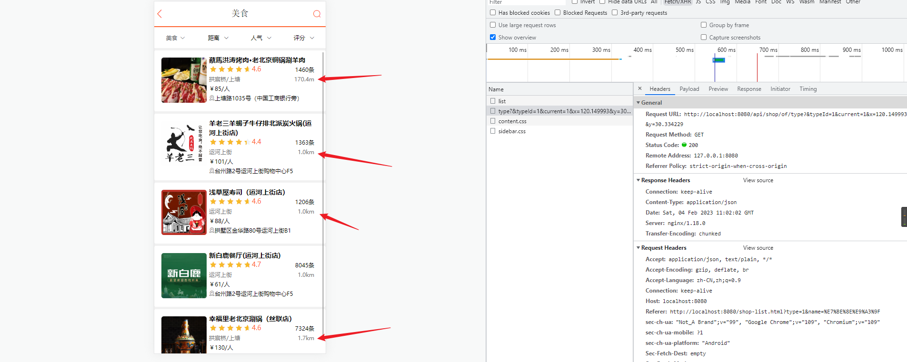907x362 pixels.
Task: Select the Fetch/XHR filter button
Action: (677, 2)
